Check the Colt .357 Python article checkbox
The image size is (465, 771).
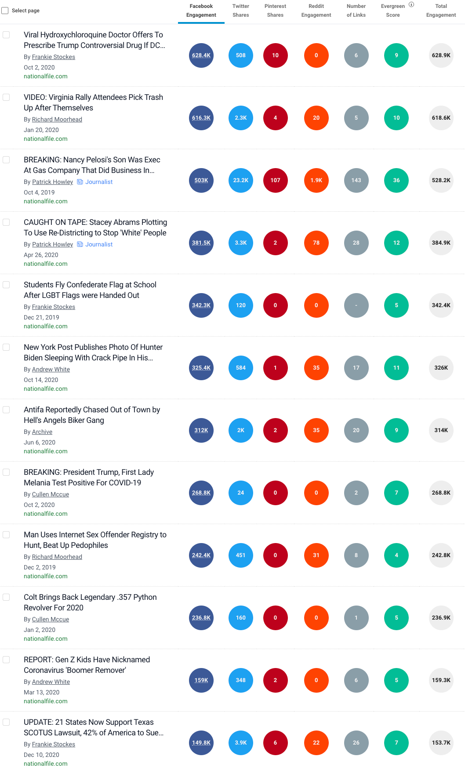[7, 597]
